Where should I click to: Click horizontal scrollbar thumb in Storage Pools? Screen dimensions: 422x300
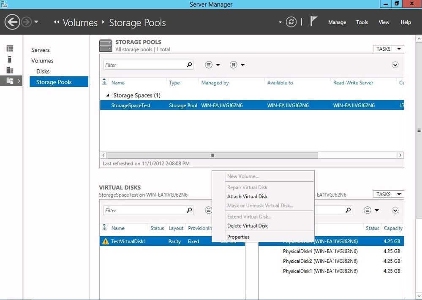tap(212, 155)
